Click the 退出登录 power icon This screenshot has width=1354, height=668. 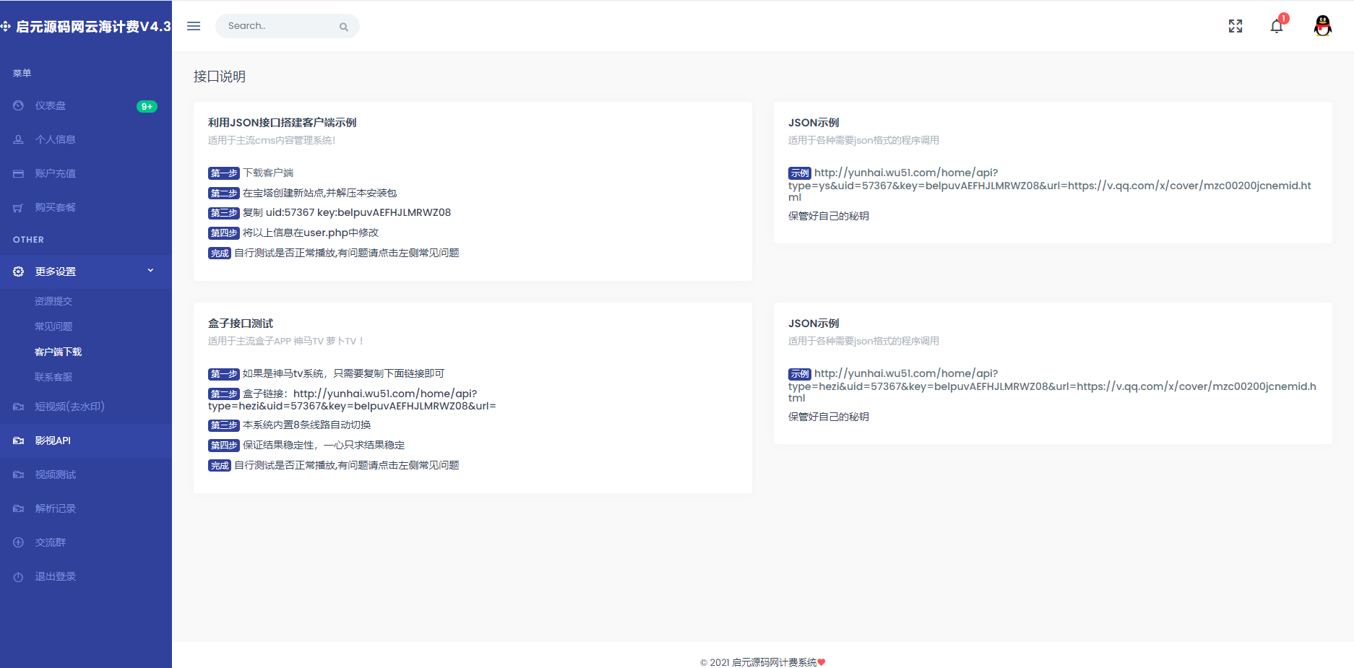[19, 576]
